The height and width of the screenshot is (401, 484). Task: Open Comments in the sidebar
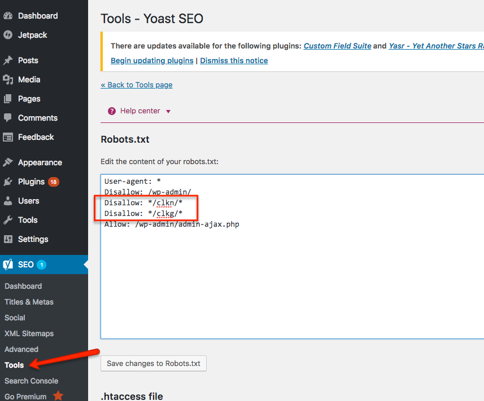point(38,118)
